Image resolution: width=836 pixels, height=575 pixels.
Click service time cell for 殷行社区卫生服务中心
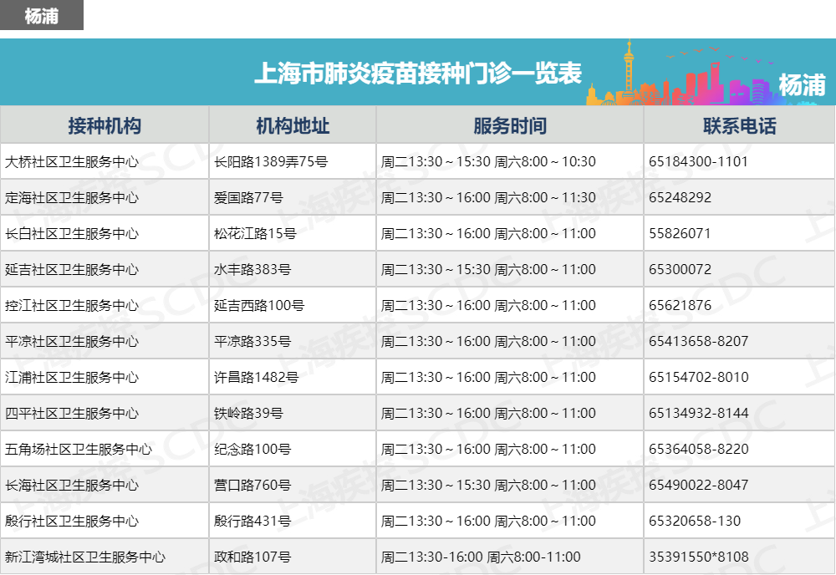(x=488, y=521)
